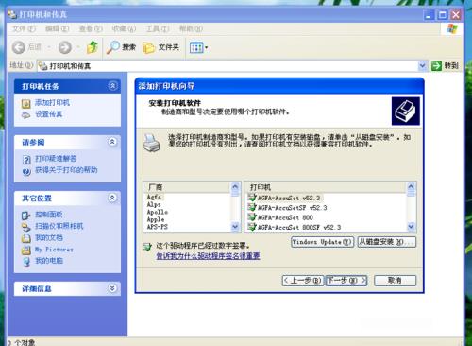Click the driver signing importance link
This screenshot has height=346, width=472.
tap(208, 256)
